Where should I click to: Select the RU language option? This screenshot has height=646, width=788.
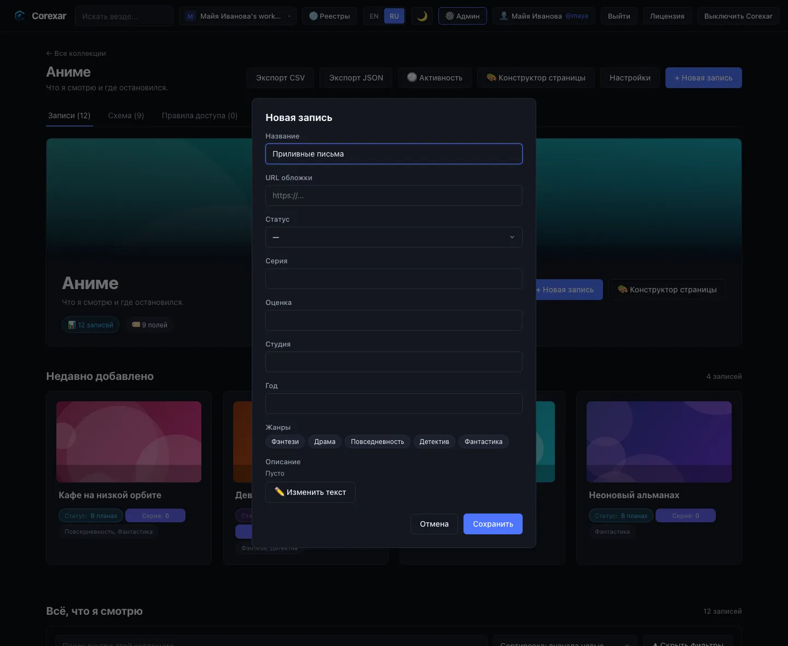click(394, 16)
